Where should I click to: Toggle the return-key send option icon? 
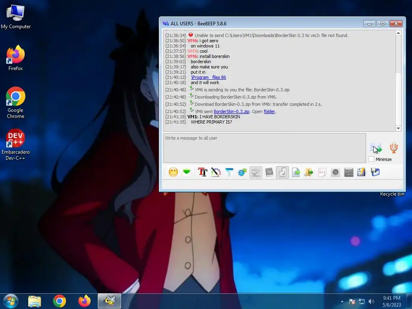coord(282,172)
